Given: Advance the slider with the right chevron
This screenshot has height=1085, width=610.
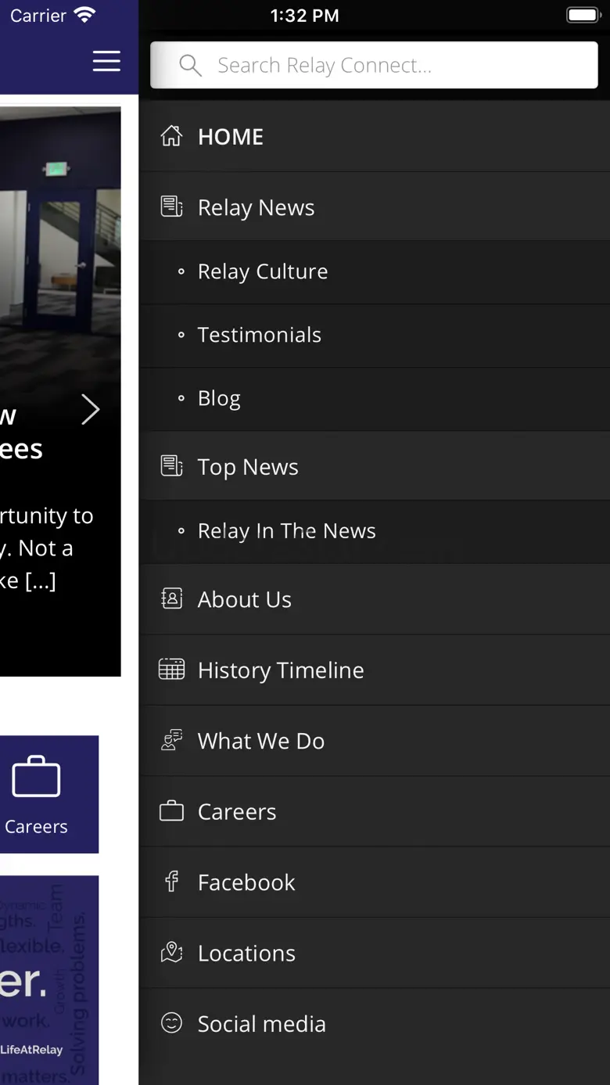Looking at the screenshot, I should point(91,409).
